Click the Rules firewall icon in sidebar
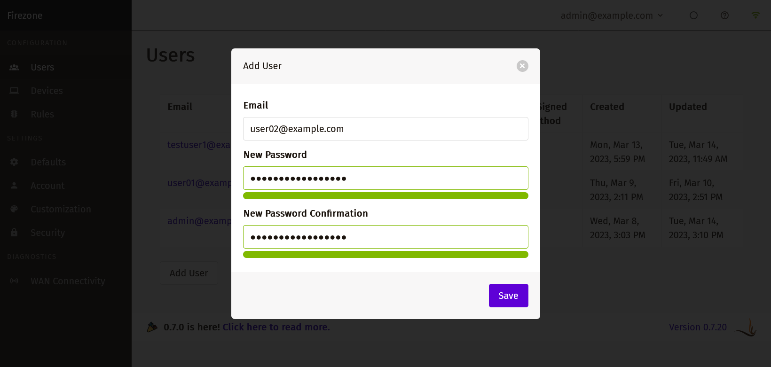The image size is (771, 367). click(x=14, y=114)
